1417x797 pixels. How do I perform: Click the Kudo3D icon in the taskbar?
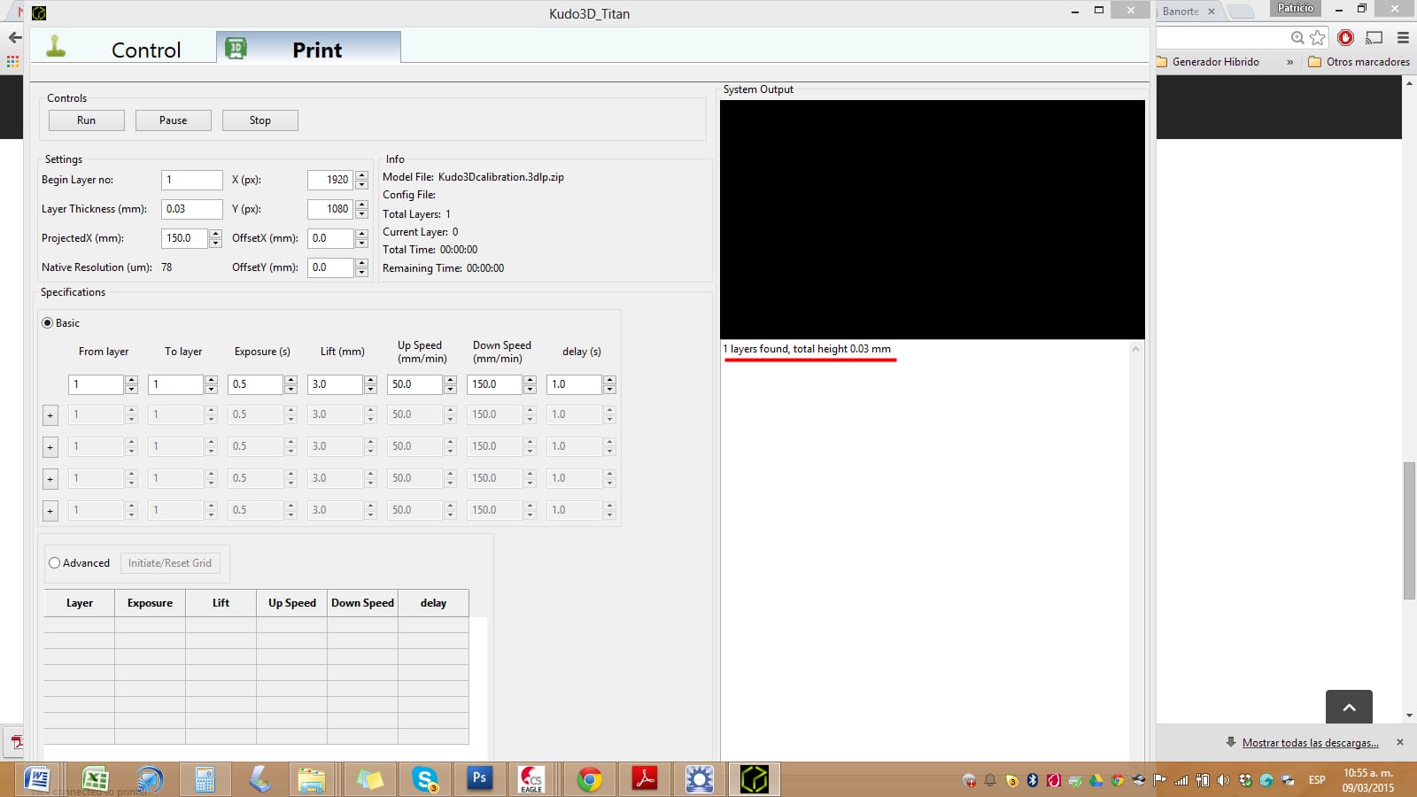click(754, 779)
